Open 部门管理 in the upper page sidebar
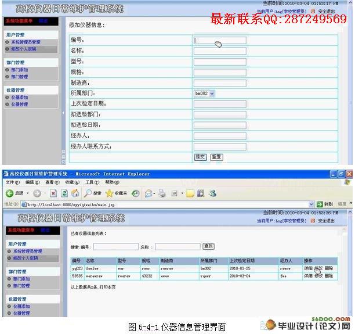The height and width of the screenshot is (334, 355). (20, 77)
